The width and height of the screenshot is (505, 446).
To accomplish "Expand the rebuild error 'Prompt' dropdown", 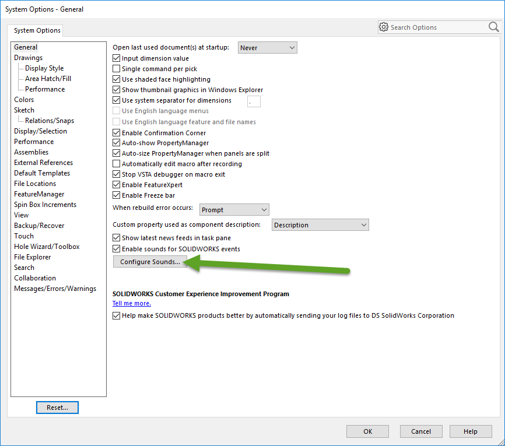I will point(234,210).
